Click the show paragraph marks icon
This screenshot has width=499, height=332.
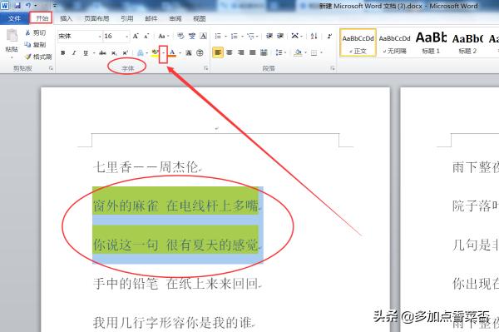pyautogui.click(x=329, y=36)
